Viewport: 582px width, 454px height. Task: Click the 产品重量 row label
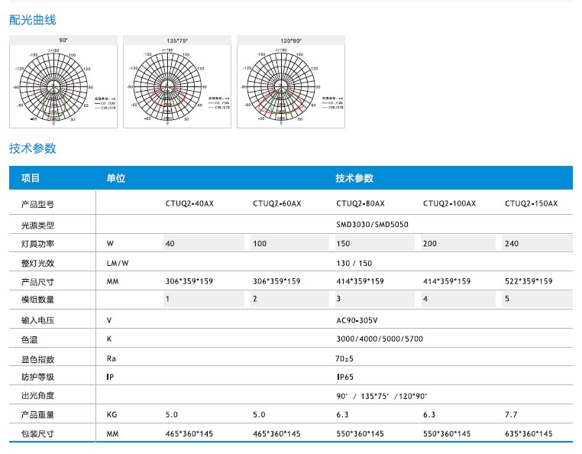tap(37, 415)
